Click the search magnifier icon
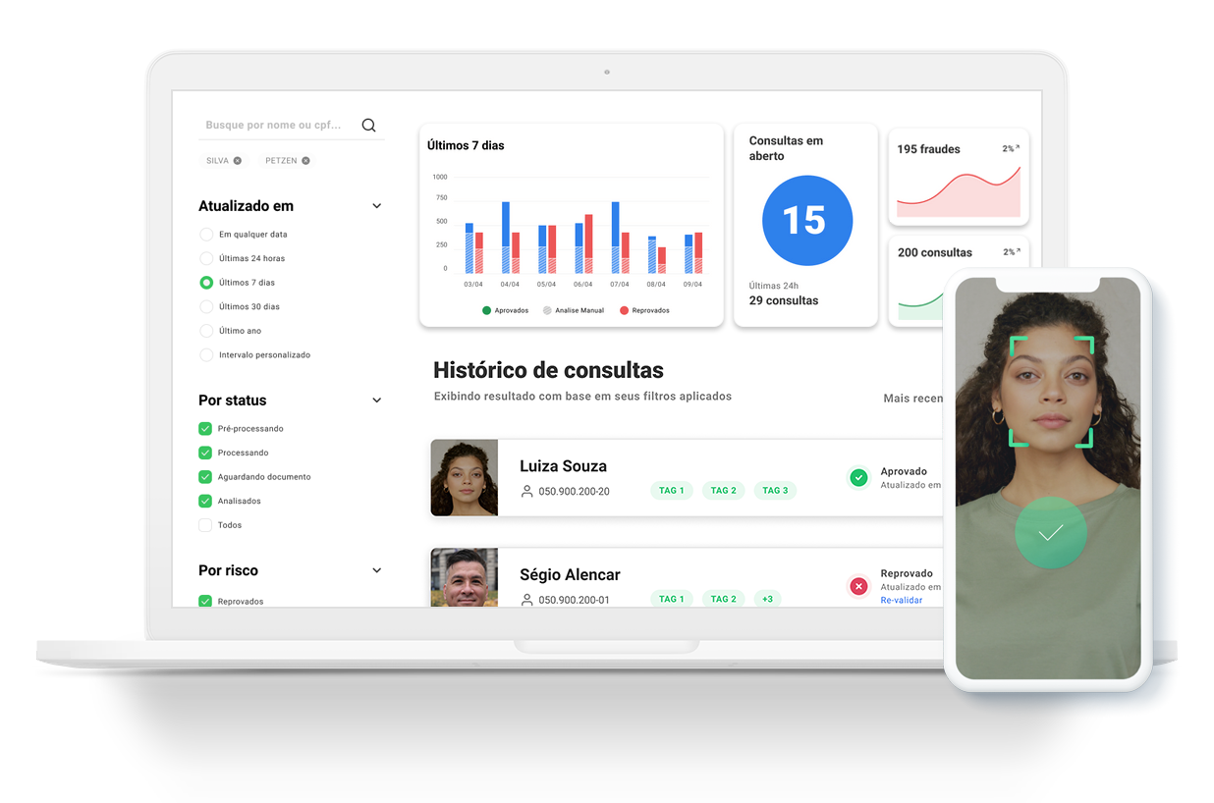Screen dimensions: 1214x803 click(x=368, y=125)
